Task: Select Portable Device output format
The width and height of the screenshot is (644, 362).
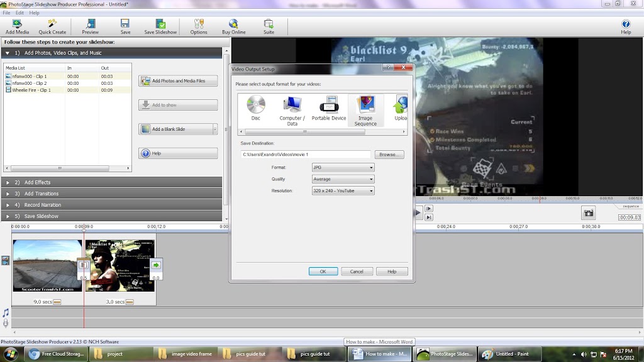Action: click(x=328, y=108)
